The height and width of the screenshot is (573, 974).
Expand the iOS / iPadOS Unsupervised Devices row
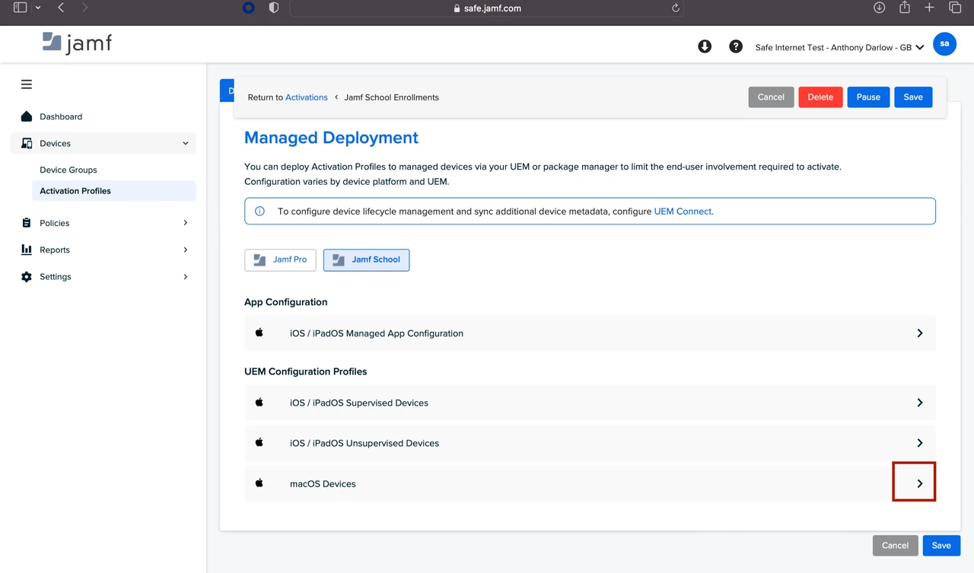coord(590,443)
